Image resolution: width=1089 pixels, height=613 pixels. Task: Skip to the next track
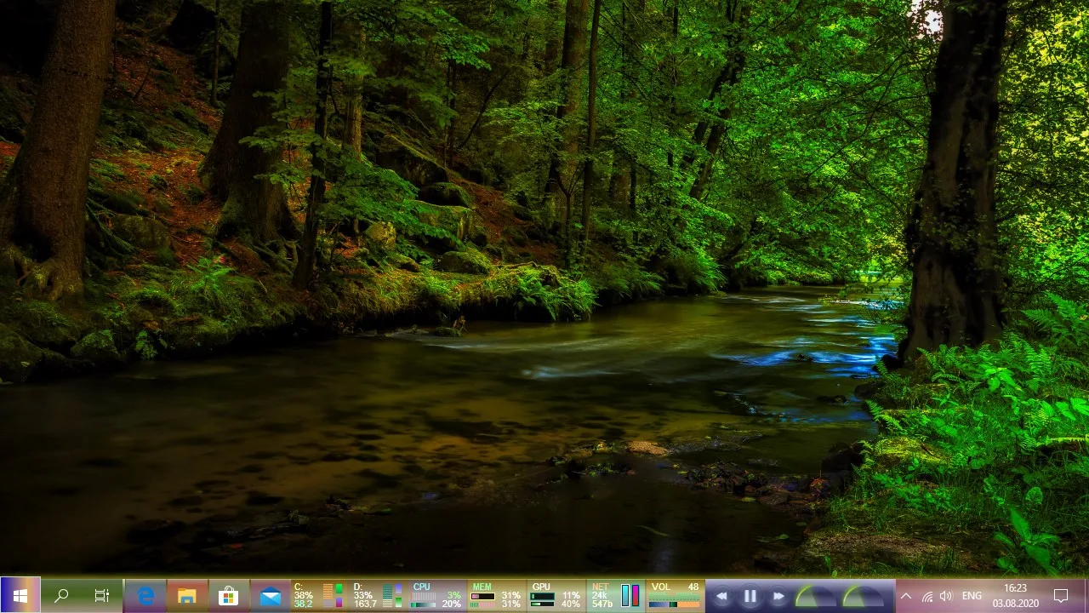[x=778, y=596]
